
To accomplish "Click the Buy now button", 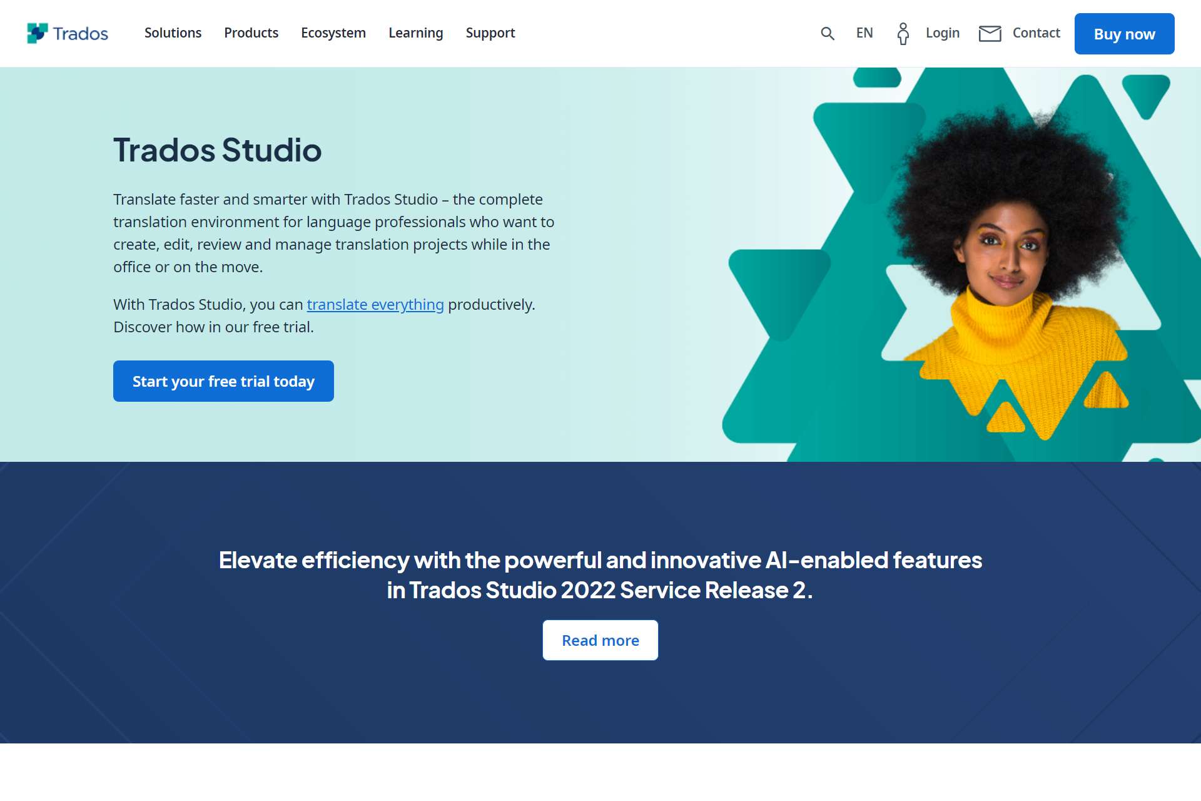I will (1125, 34).
